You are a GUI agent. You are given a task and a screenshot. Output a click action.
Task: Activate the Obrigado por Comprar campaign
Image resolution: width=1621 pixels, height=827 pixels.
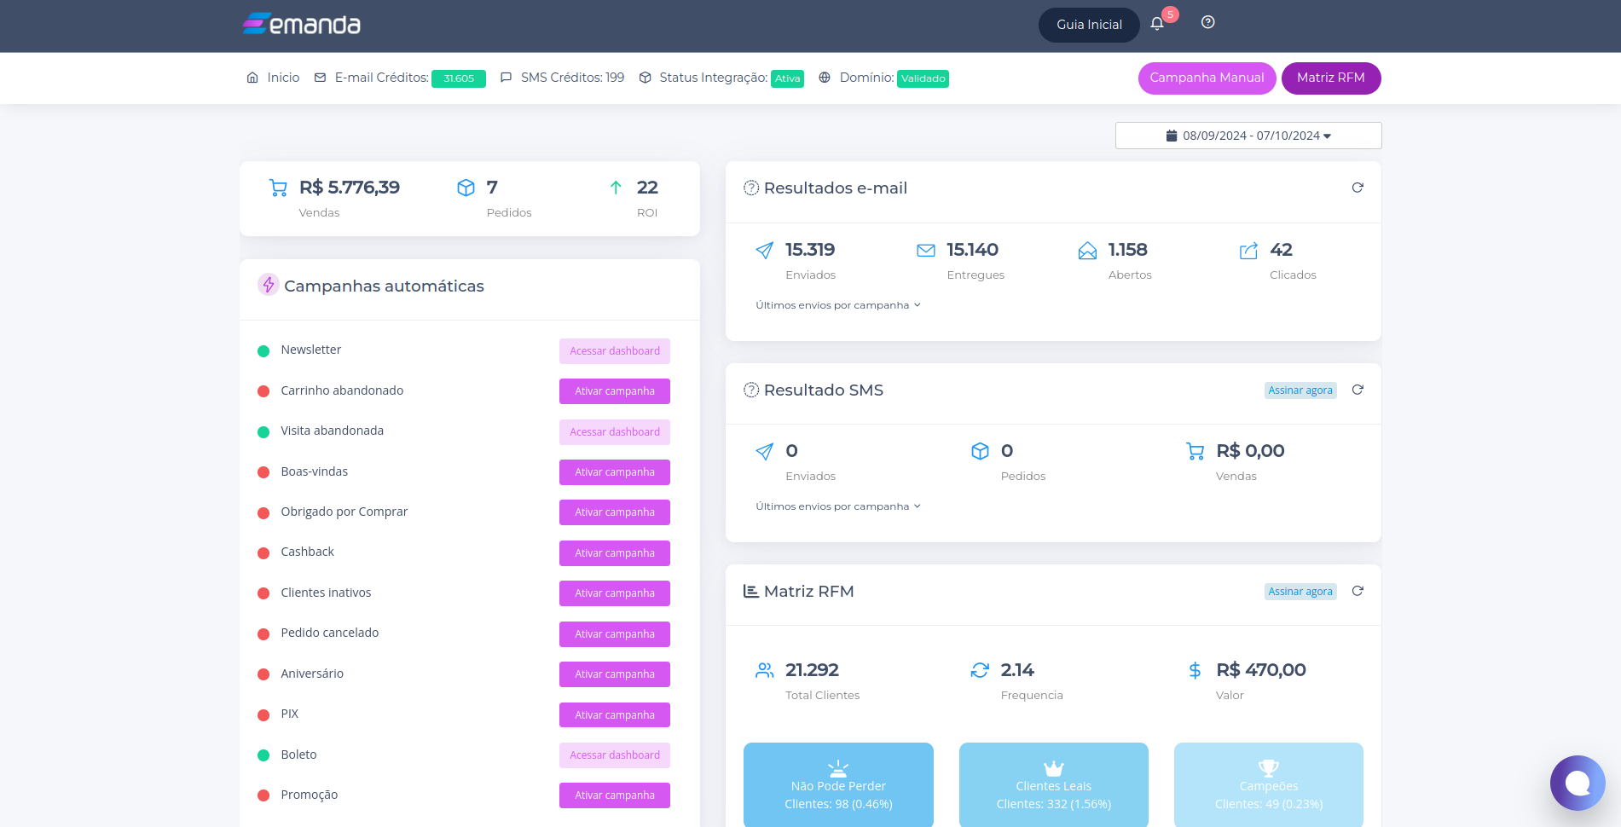tap(615, 512)
